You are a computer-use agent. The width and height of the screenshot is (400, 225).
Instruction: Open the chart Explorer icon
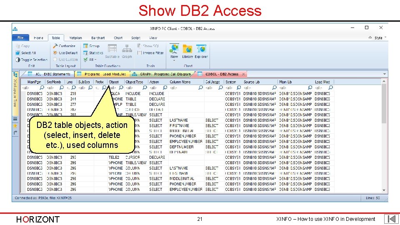[201, 49]
